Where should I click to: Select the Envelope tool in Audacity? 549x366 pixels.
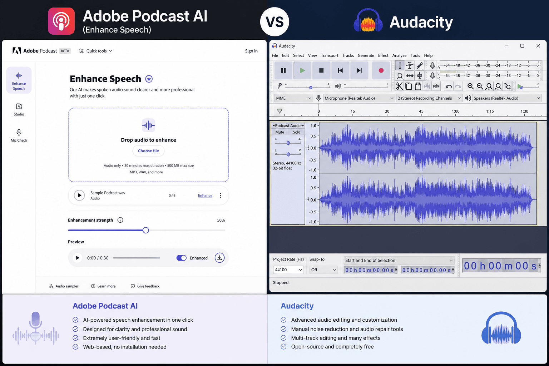(x=410, y=65)
